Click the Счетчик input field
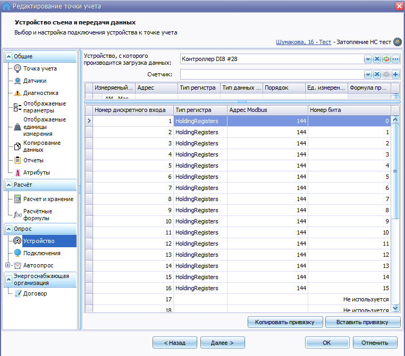405x356 pixels. [x=272, y=74]
